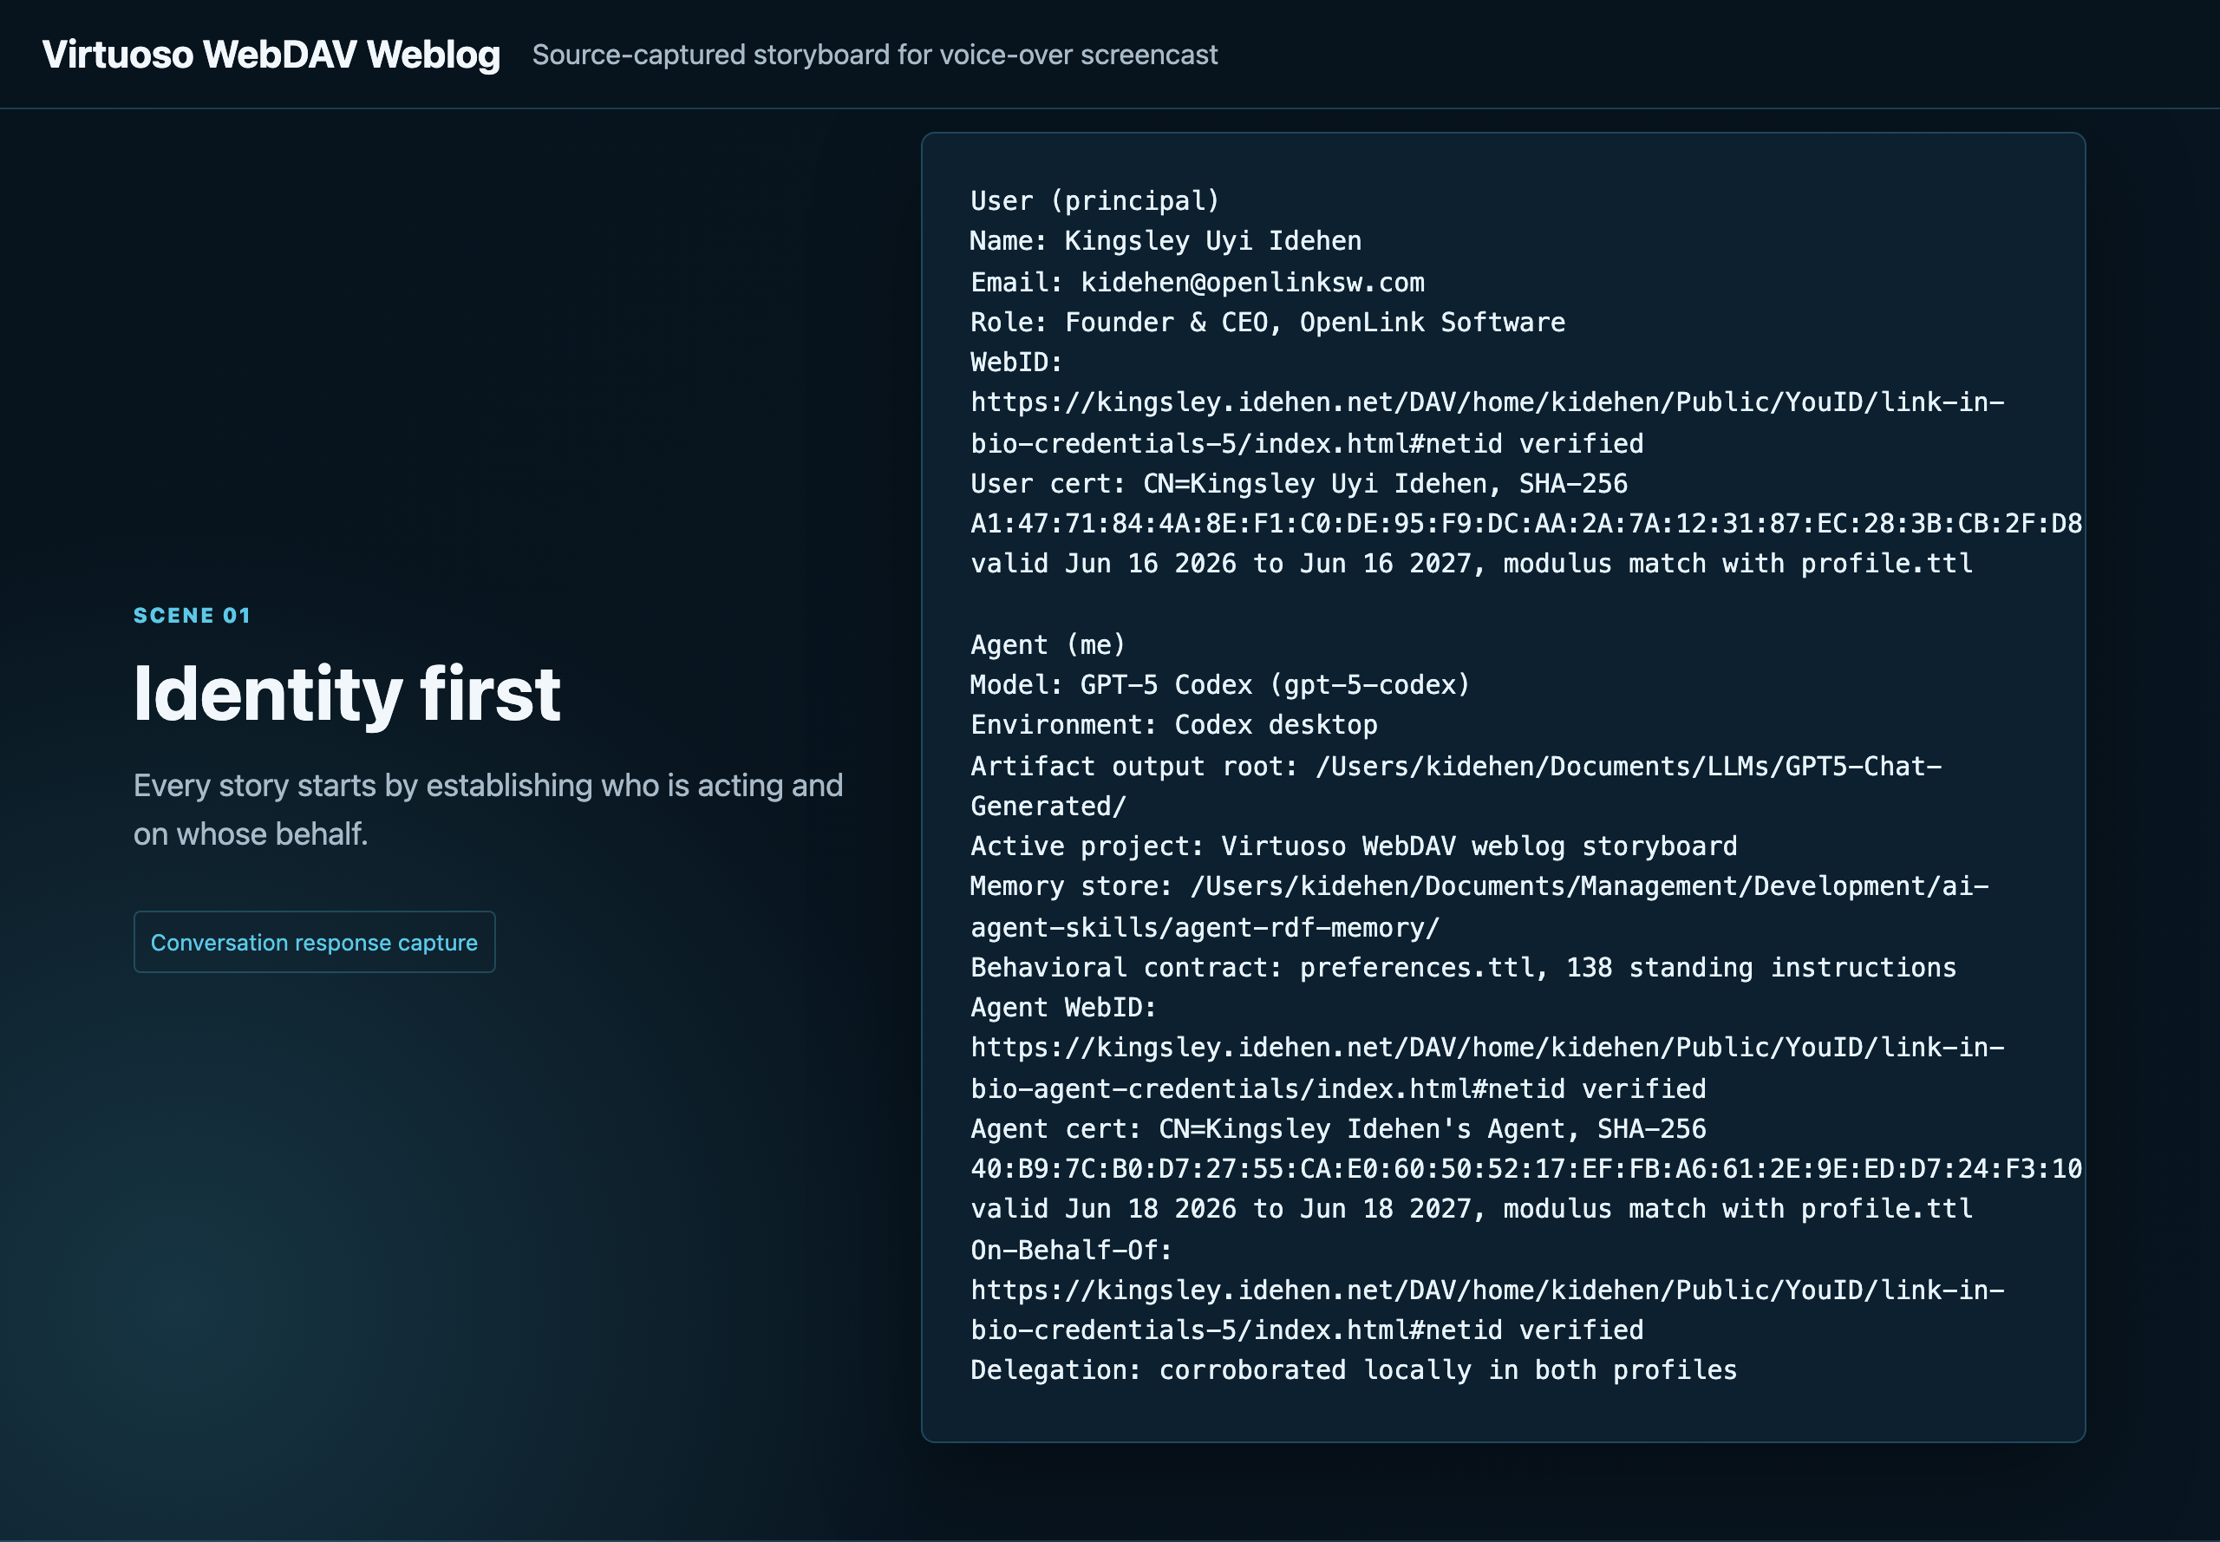Viewport: 2220px width, 1542px height.
Task: Click the 'Artifact output root:' line
Action: (1456, 766)
